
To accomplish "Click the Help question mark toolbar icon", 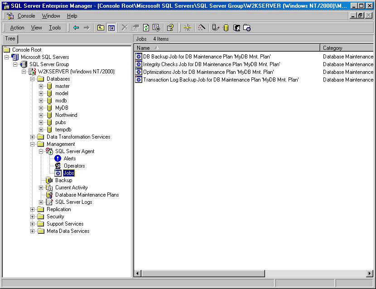I will pyautogui.click(x=170, y=28).
